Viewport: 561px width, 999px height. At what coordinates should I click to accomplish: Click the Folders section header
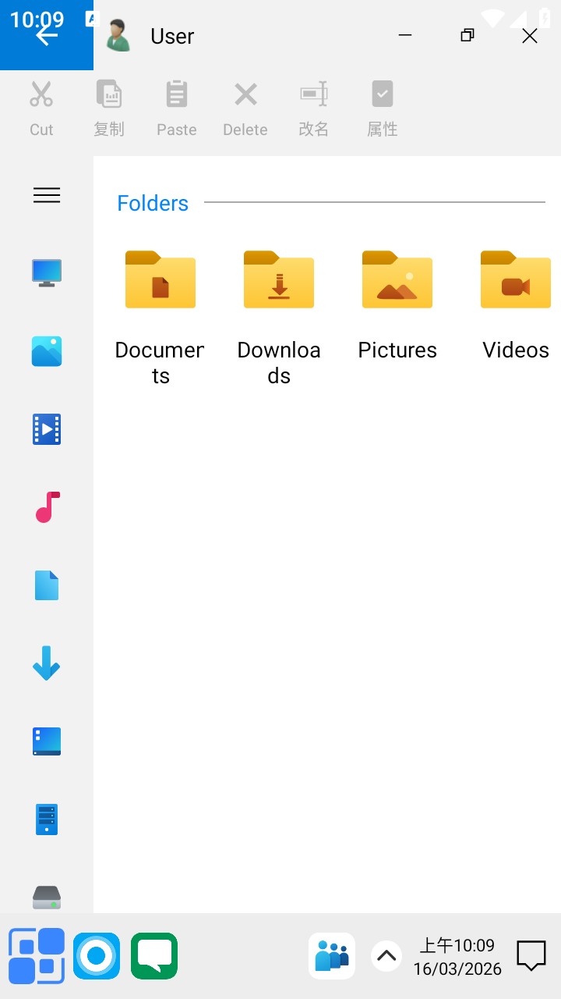coord(153,203)
